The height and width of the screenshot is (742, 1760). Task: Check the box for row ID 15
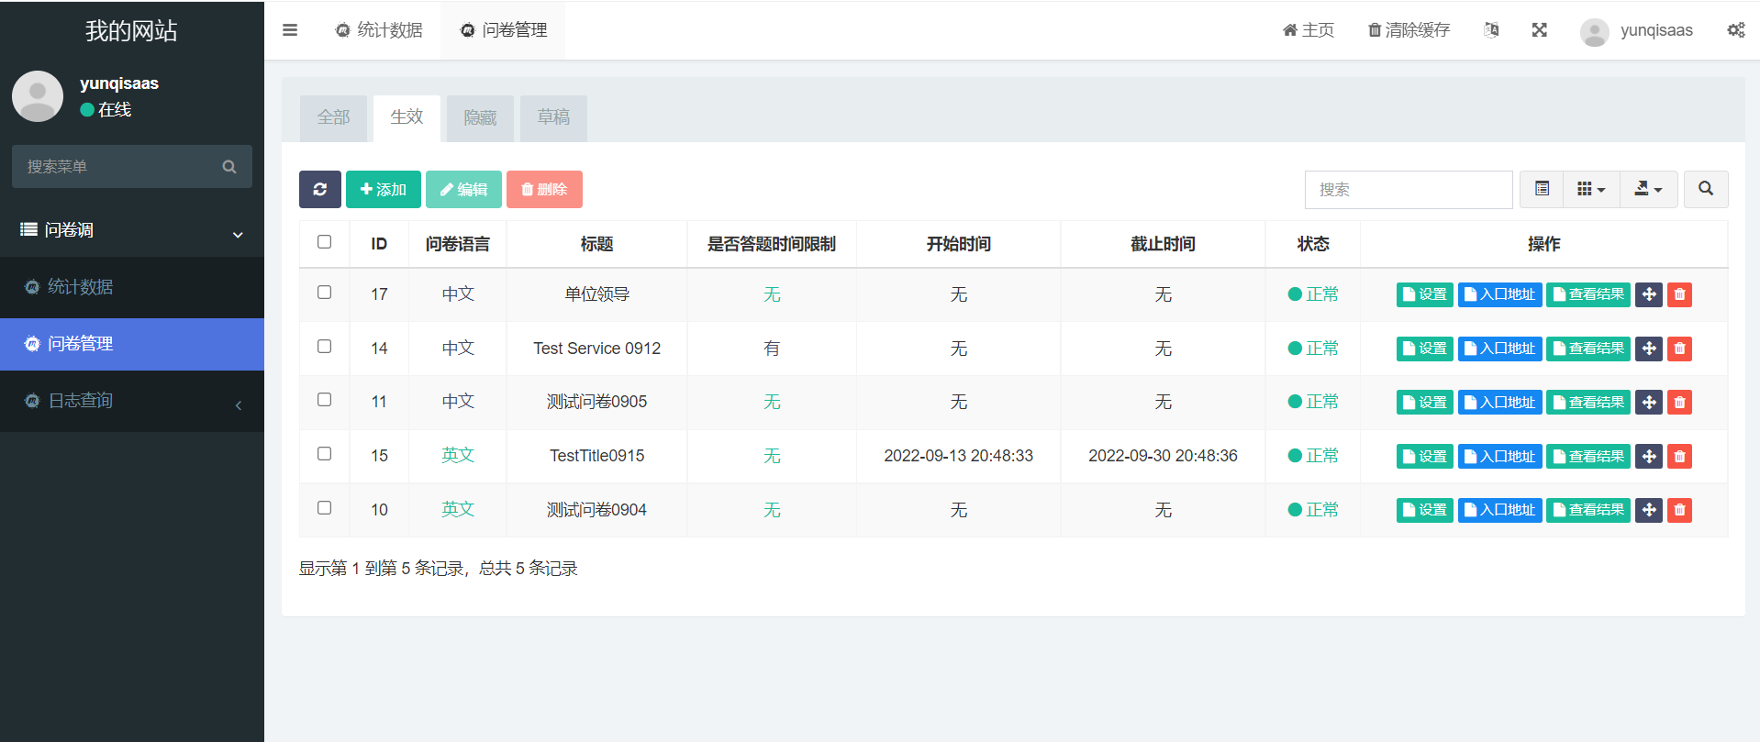pyautogui.click(x=324, y=454)
